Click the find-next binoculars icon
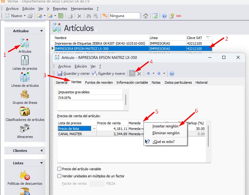249x195 pixels. [96, 16]
